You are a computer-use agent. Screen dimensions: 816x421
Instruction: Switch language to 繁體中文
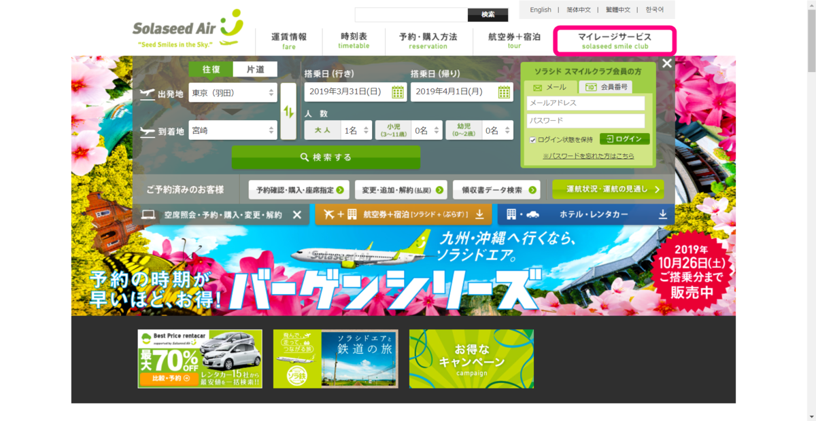coord(618,10)
